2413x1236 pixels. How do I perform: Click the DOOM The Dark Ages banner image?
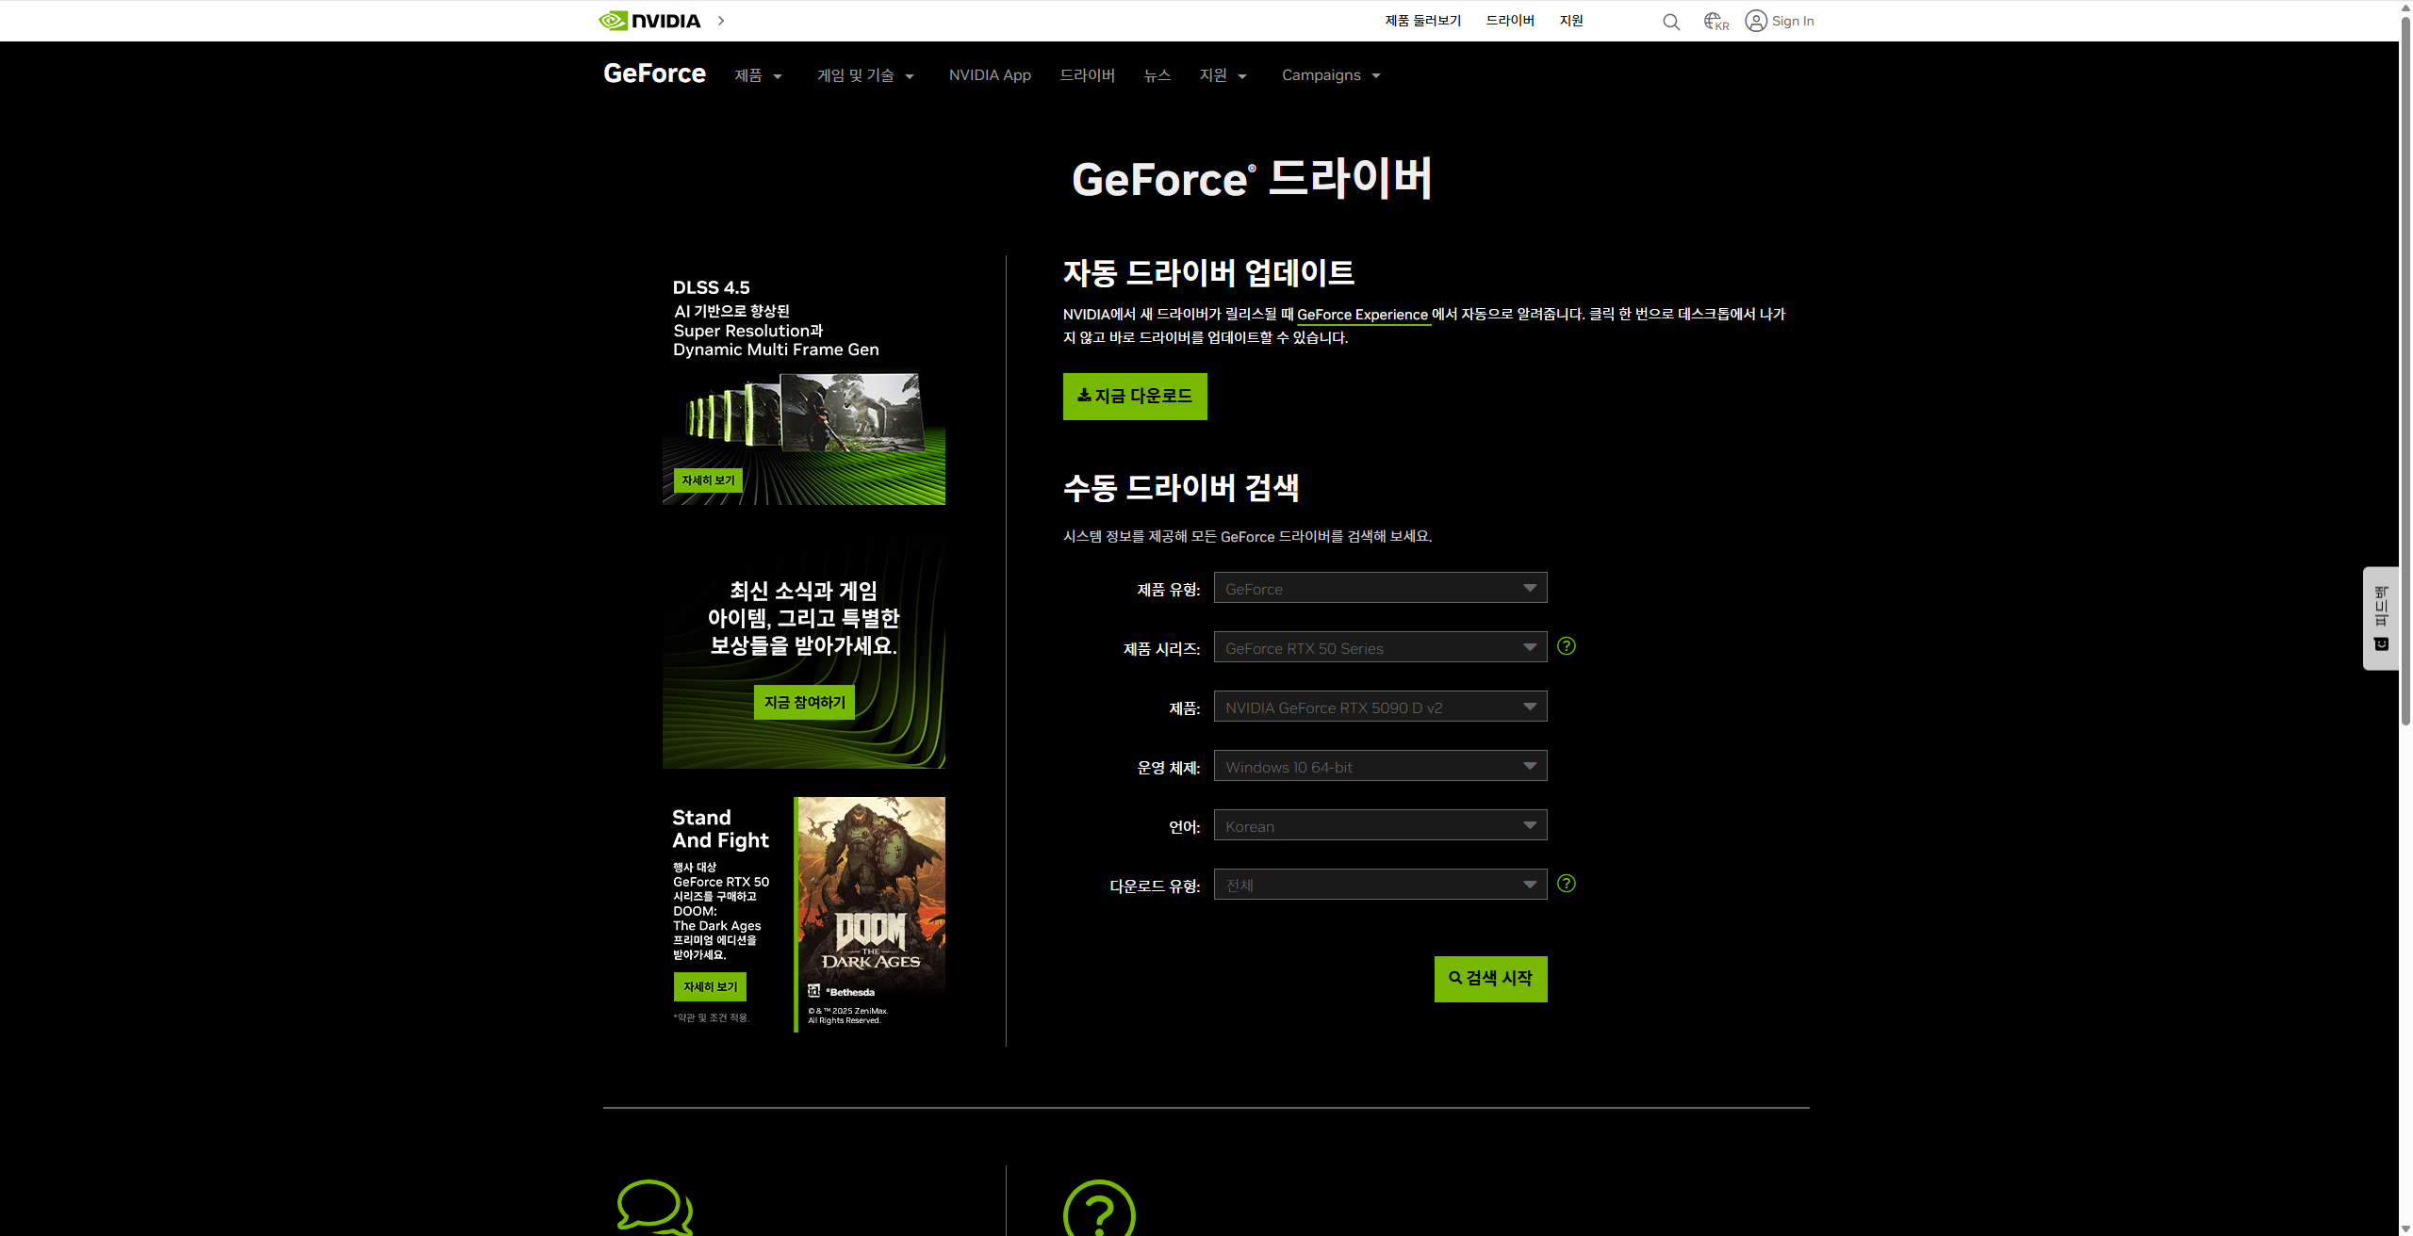[x=870, y=910]
